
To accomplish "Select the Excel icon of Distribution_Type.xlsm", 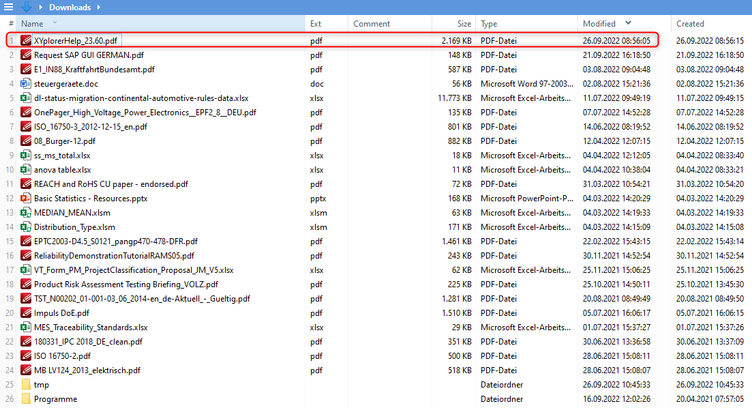I will coord(26,227).
